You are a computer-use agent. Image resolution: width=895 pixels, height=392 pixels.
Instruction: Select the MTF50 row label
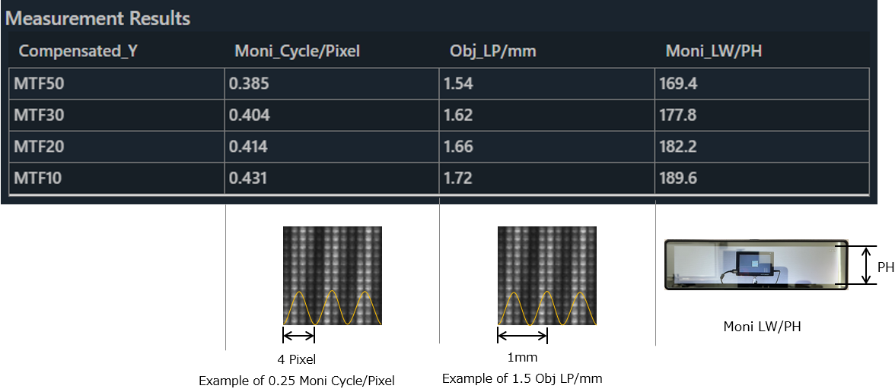click(38, 84)
